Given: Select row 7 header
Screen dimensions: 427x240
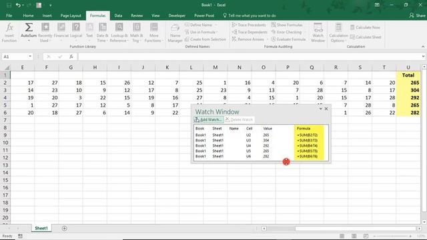Looking at the screenshot, I should point(5,120).
